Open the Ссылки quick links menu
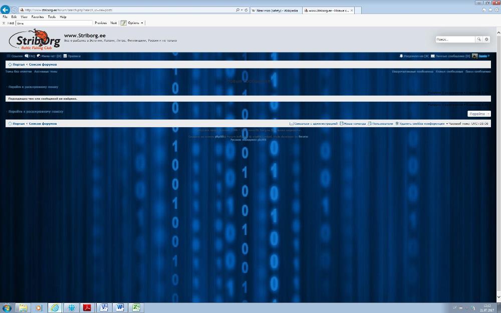The width and height of the screenshot is (501, 313). click(15, 56)
